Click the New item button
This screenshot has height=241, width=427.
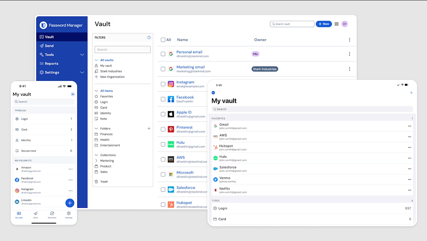(x=324, y=24)
